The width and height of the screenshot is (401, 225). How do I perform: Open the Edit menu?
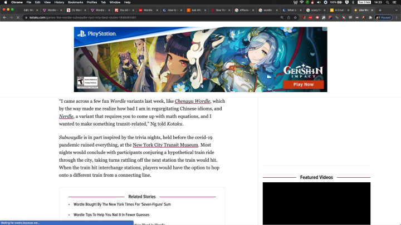pyautogui.click(x=38, y=2)
